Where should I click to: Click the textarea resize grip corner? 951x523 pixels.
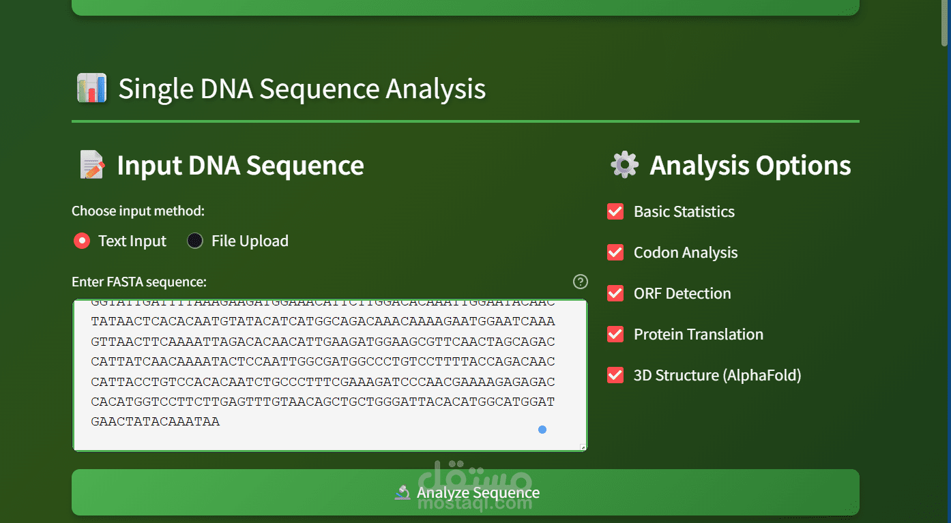coord(583,447)
